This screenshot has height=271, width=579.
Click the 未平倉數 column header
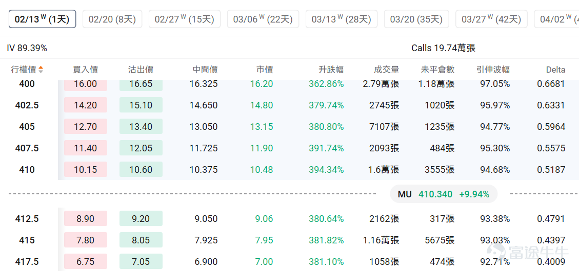point(437,69)
